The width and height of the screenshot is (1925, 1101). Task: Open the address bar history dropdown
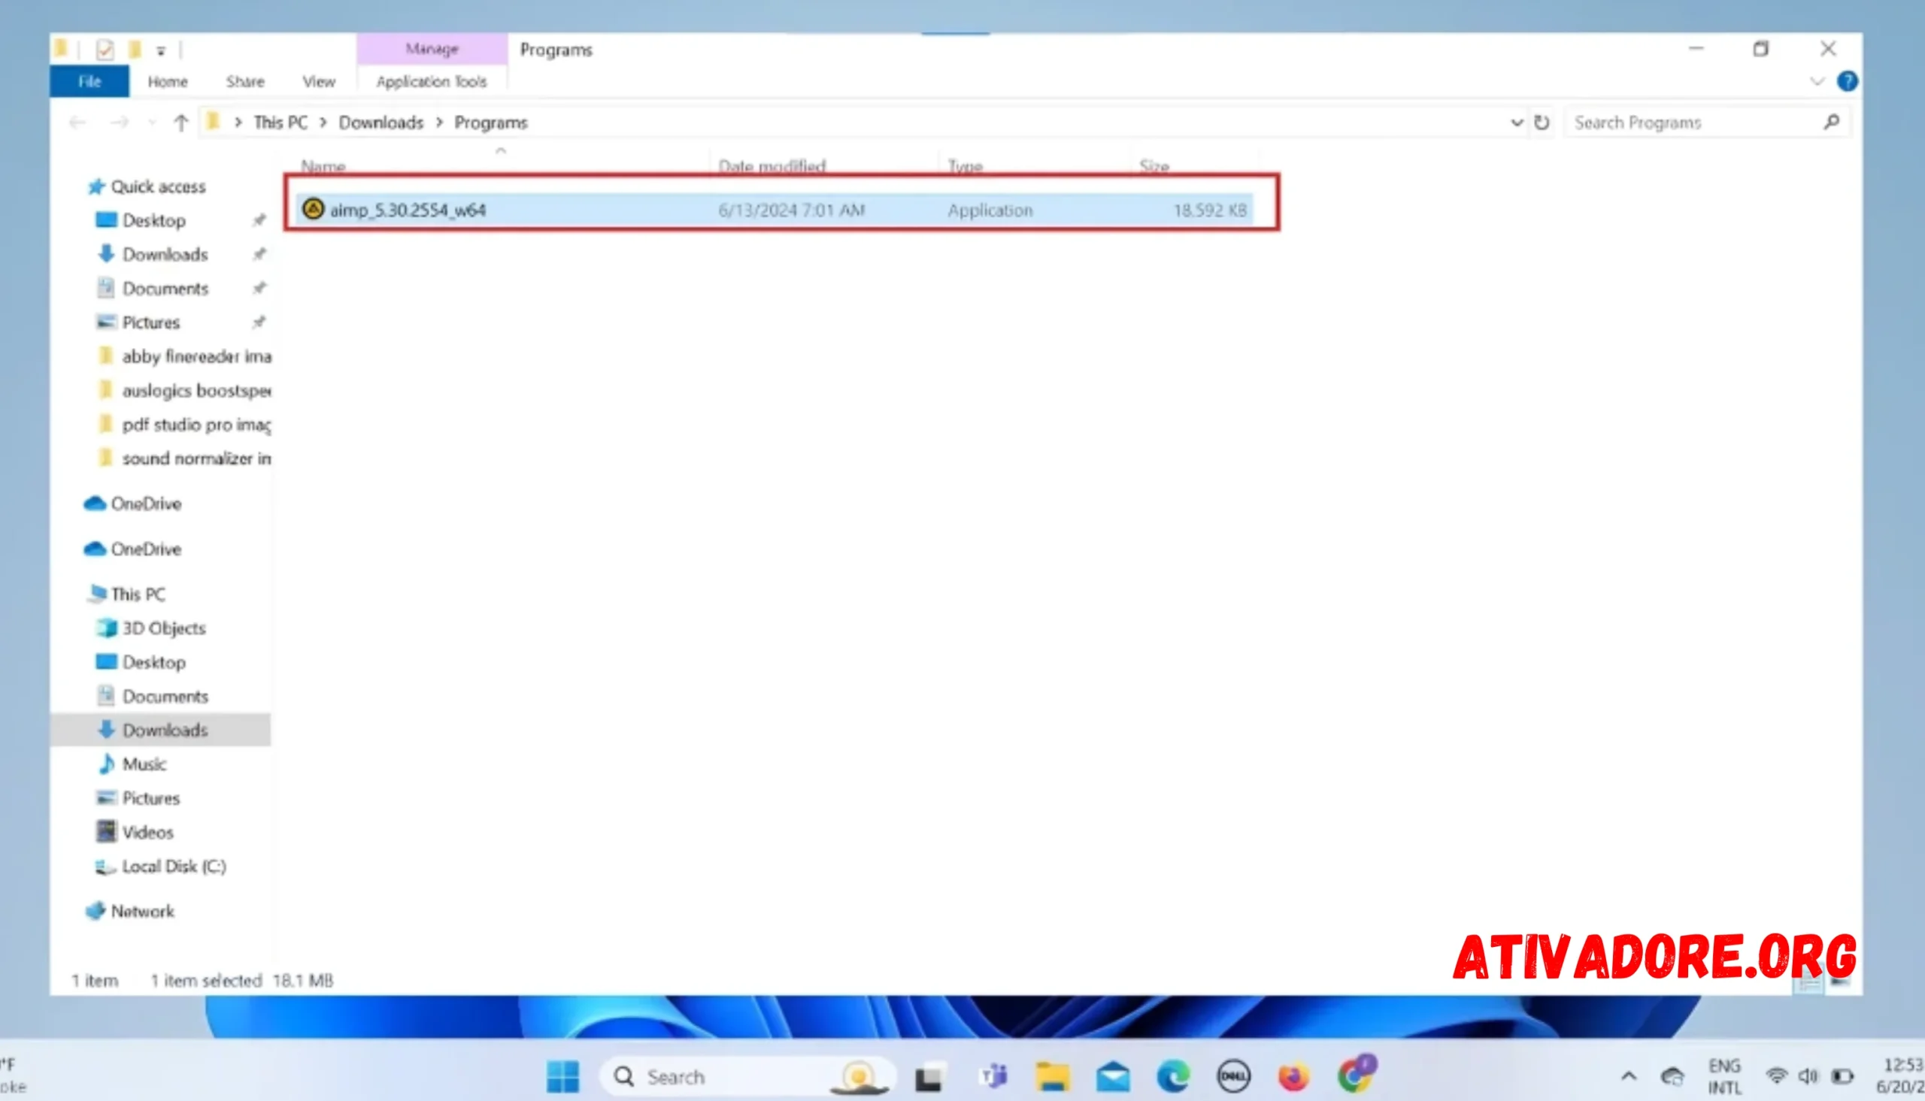point(1516,123)
